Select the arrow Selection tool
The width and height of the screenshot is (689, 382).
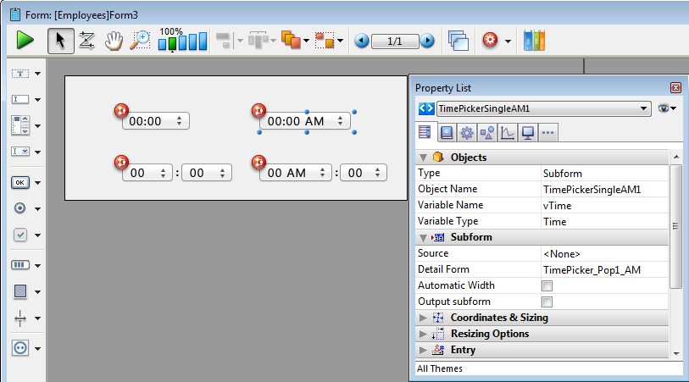[x=59, y=40]
